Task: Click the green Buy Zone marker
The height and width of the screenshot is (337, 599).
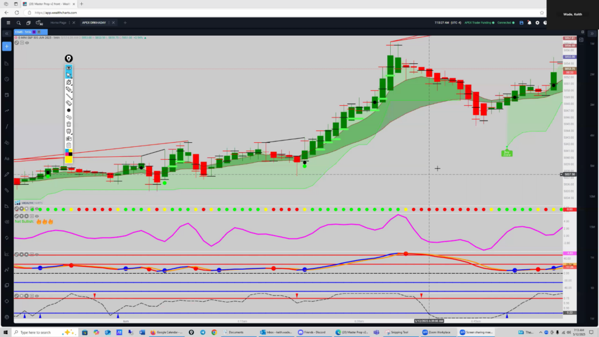Action: 507,153
